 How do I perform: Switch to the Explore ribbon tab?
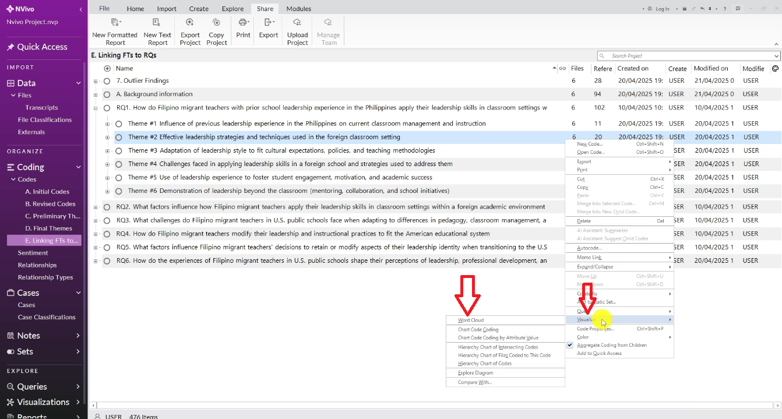(233, 9)
